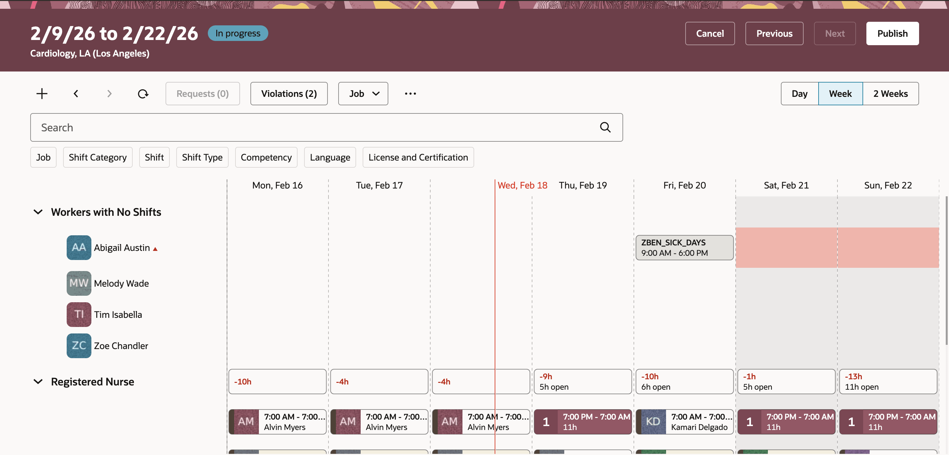Open the Requests (0) tab
The width and height of the screenshot is (949, 455).
coord(202,94)
